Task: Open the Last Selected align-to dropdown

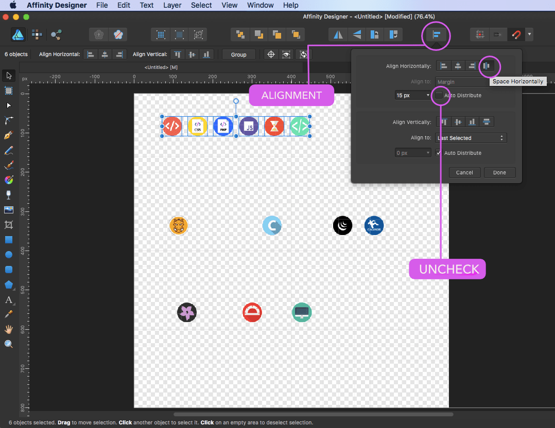Action: (x=471, y=138)
